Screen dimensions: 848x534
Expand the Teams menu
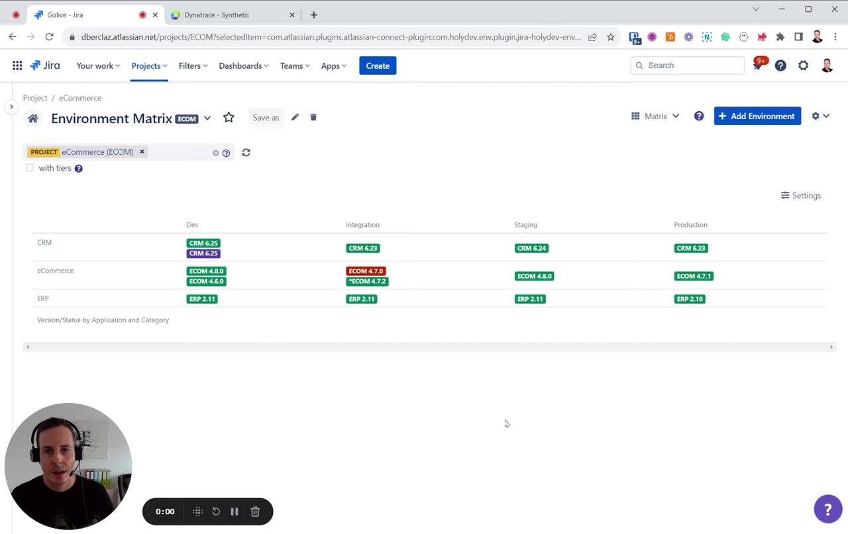point(295,66)
